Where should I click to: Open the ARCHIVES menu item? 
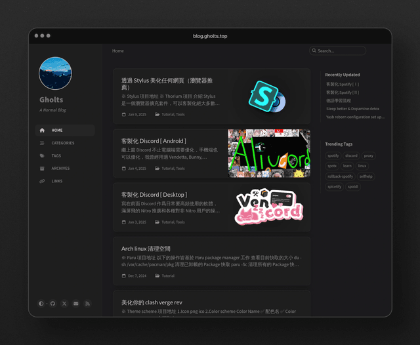pos(65,169)
